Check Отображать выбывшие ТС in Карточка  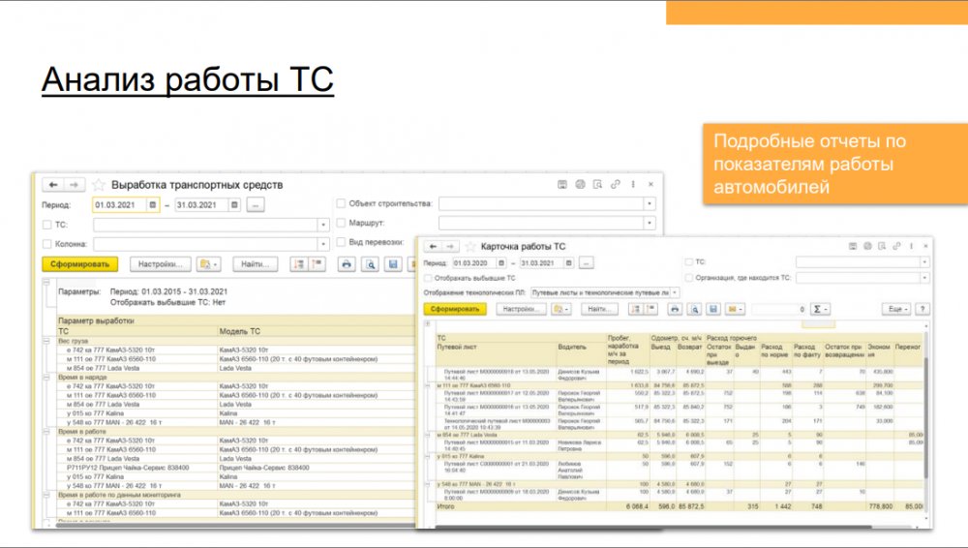pyautogui.click(x=428, y=277)
